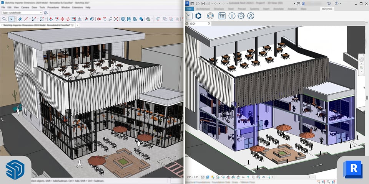Toggle visual style cube in view control bar

tap(207, 177)
